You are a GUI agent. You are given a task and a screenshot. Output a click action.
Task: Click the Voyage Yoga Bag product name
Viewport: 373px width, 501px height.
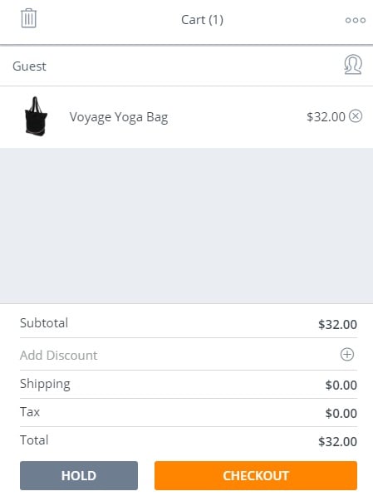[x=119, y=117]
